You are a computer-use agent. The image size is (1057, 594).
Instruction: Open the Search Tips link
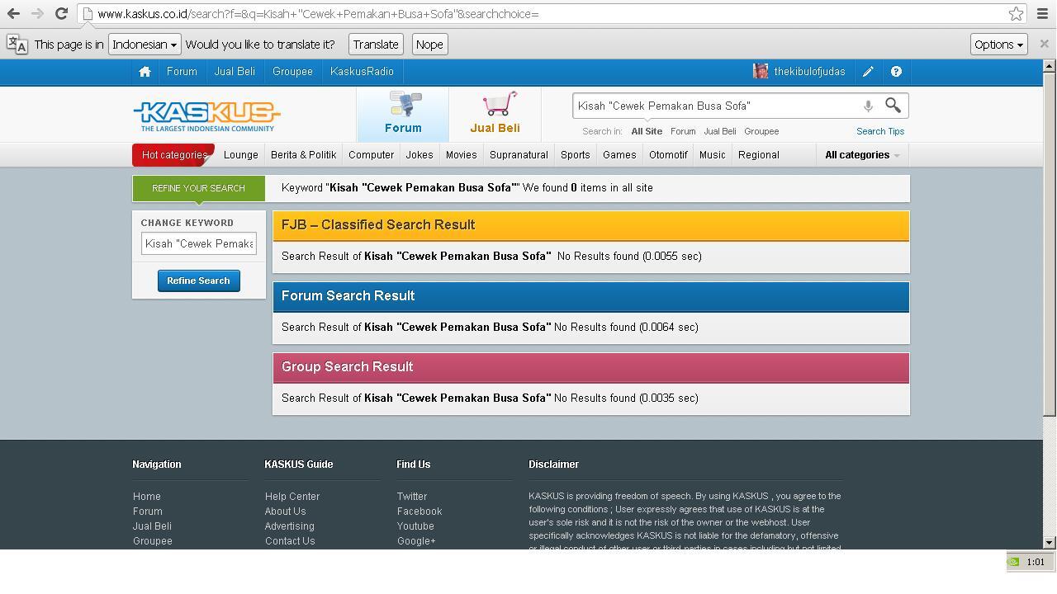(880, 131)
